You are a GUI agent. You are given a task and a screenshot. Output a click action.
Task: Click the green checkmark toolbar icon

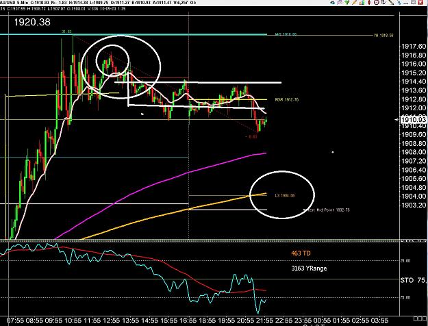347,2
